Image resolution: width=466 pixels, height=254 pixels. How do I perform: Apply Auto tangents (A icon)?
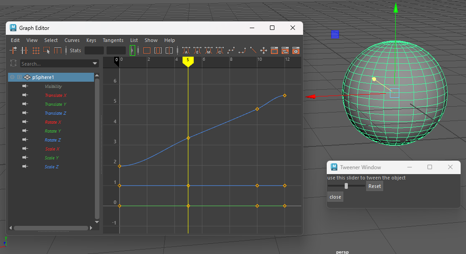[x=186, y=50]
